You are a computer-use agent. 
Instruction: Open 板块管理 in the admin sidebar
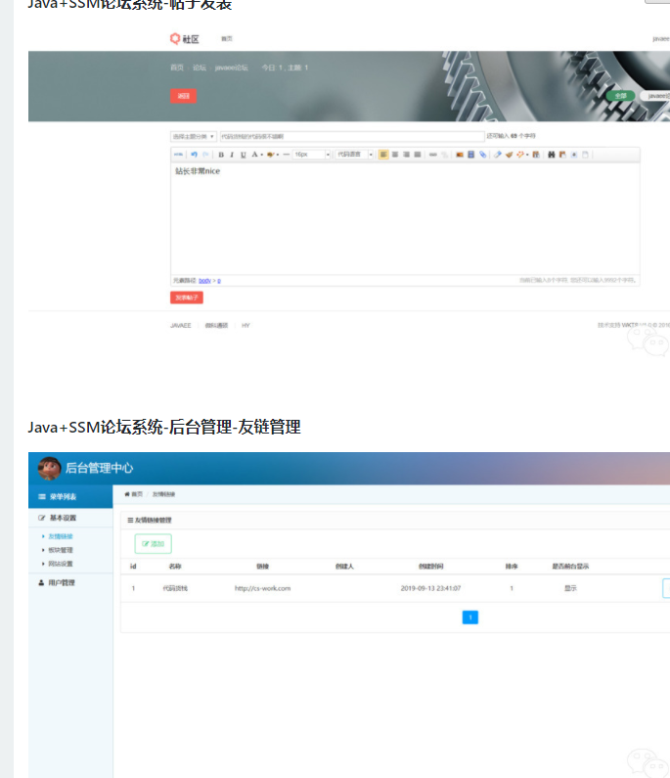61,550
